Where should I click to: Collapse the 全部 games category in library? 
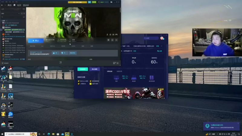pyautogui.click(x=2, y=21)
